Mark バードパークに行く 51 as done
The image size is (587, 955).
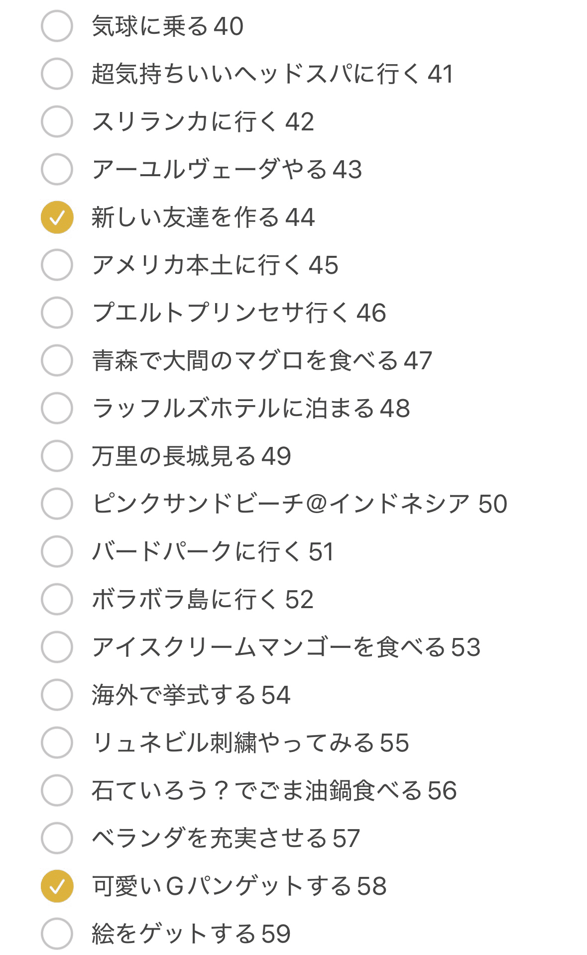pyautogui.click(x=57, y=551)
